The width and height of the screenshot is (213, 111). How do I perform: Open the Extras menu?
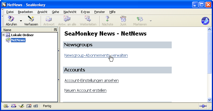85,12
